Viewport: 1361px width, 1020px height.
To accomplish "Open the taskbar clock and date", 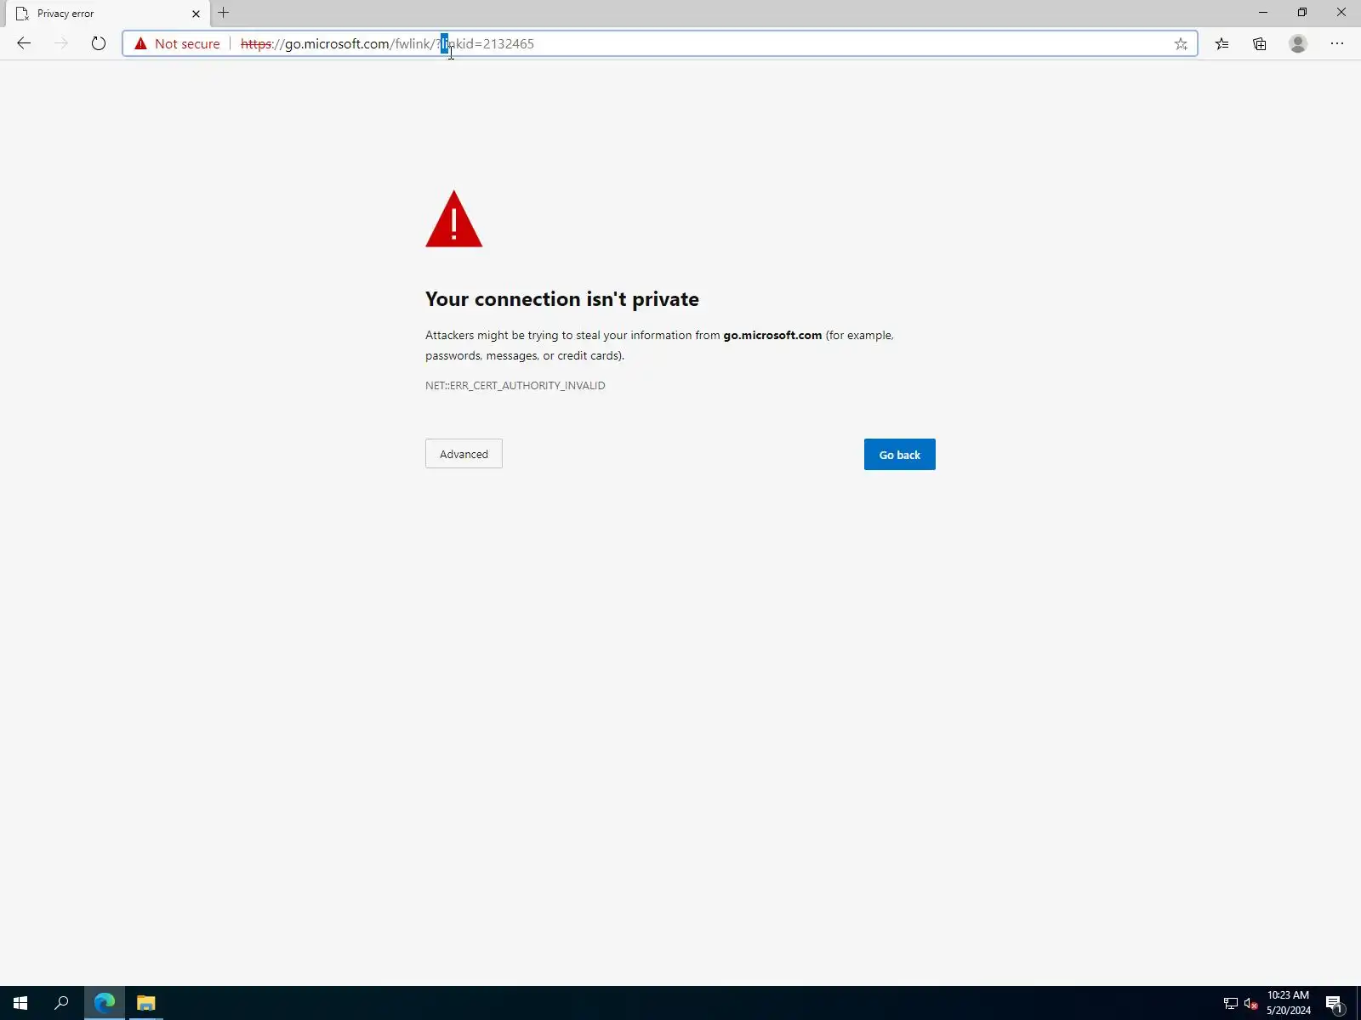I will (1288, 1003).
